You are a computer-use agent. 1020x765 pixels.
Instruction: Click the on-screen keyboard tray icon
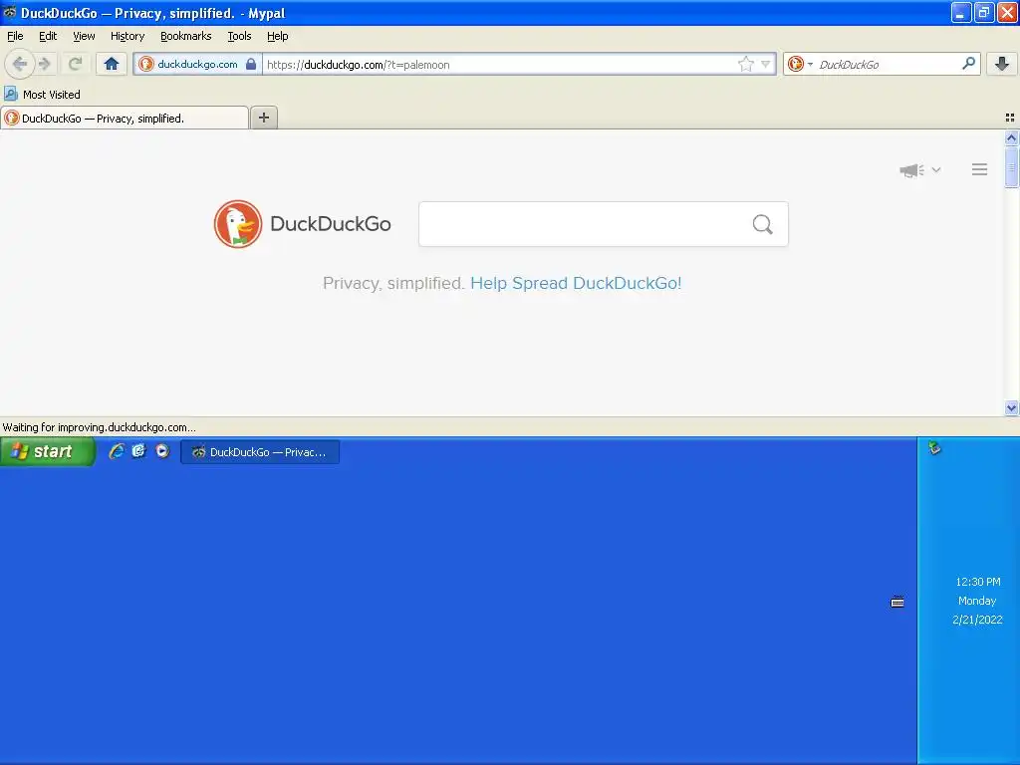tap(897, 602)
